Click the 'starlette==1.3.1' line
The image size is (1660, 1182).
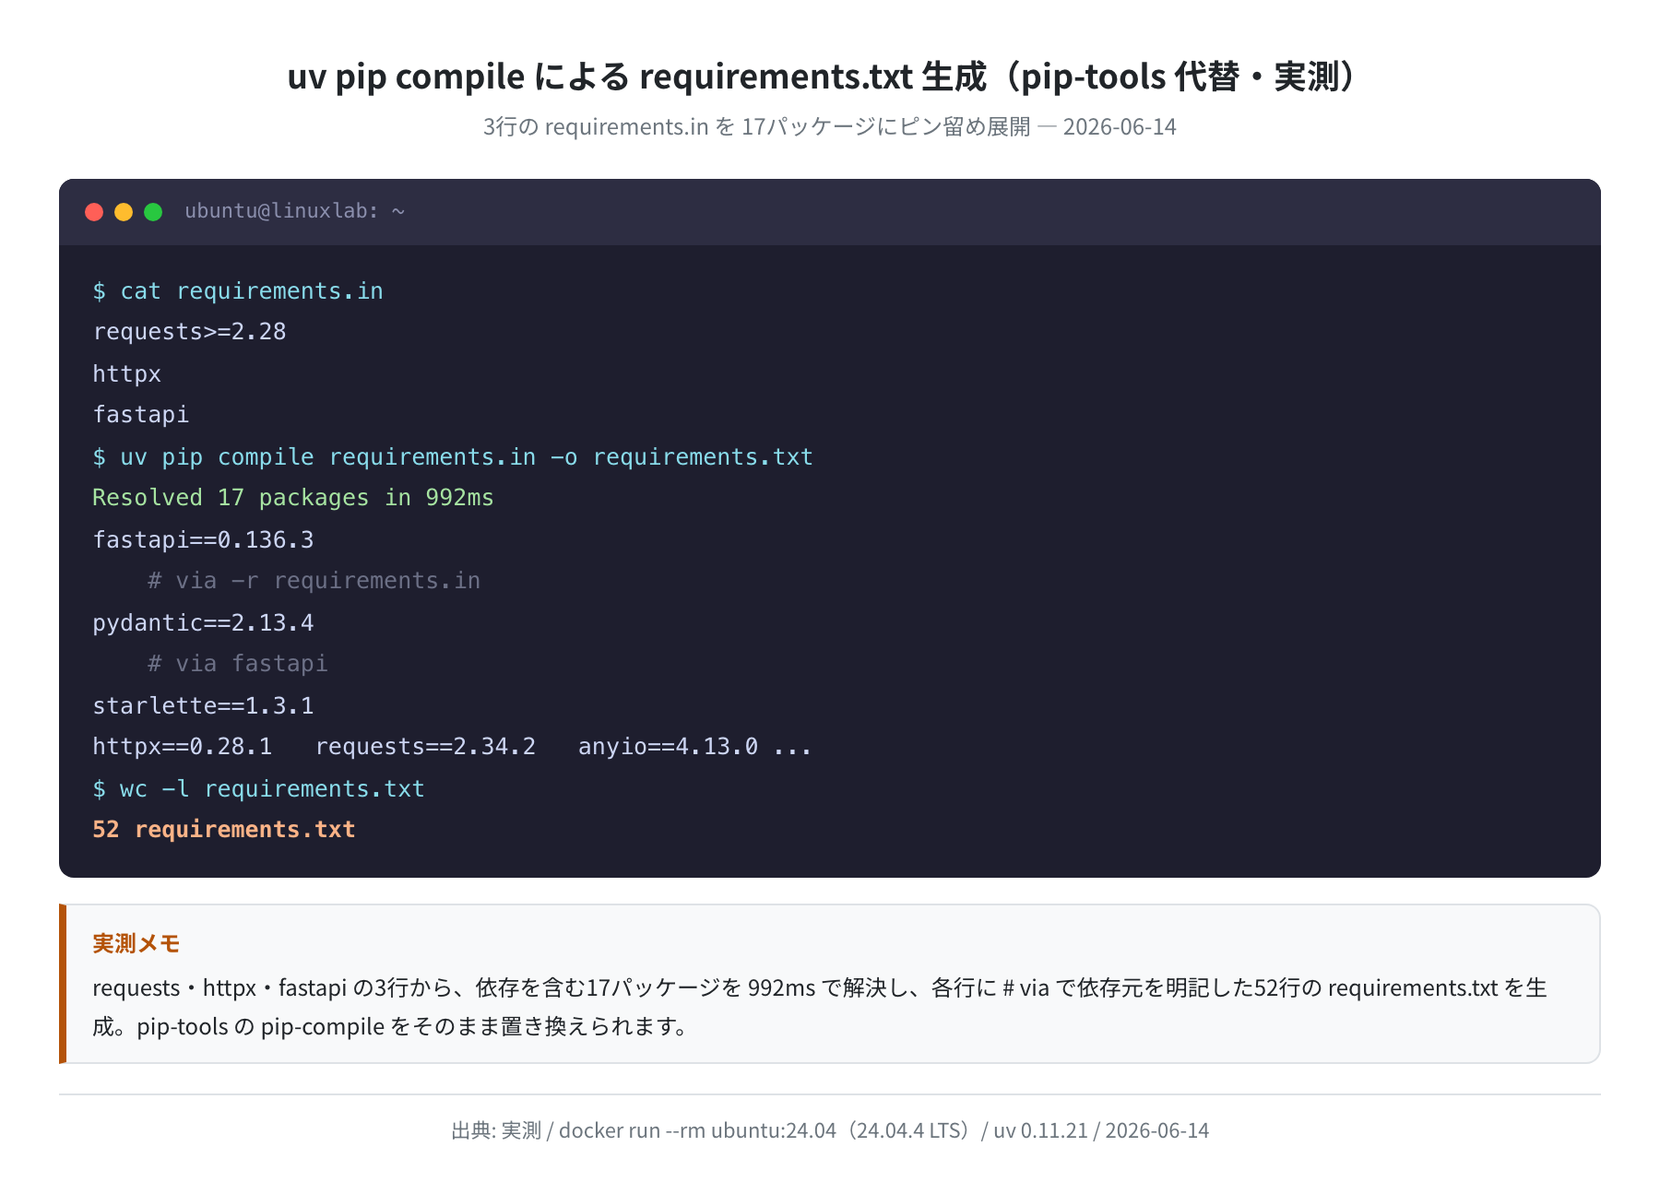pos(203,706)
